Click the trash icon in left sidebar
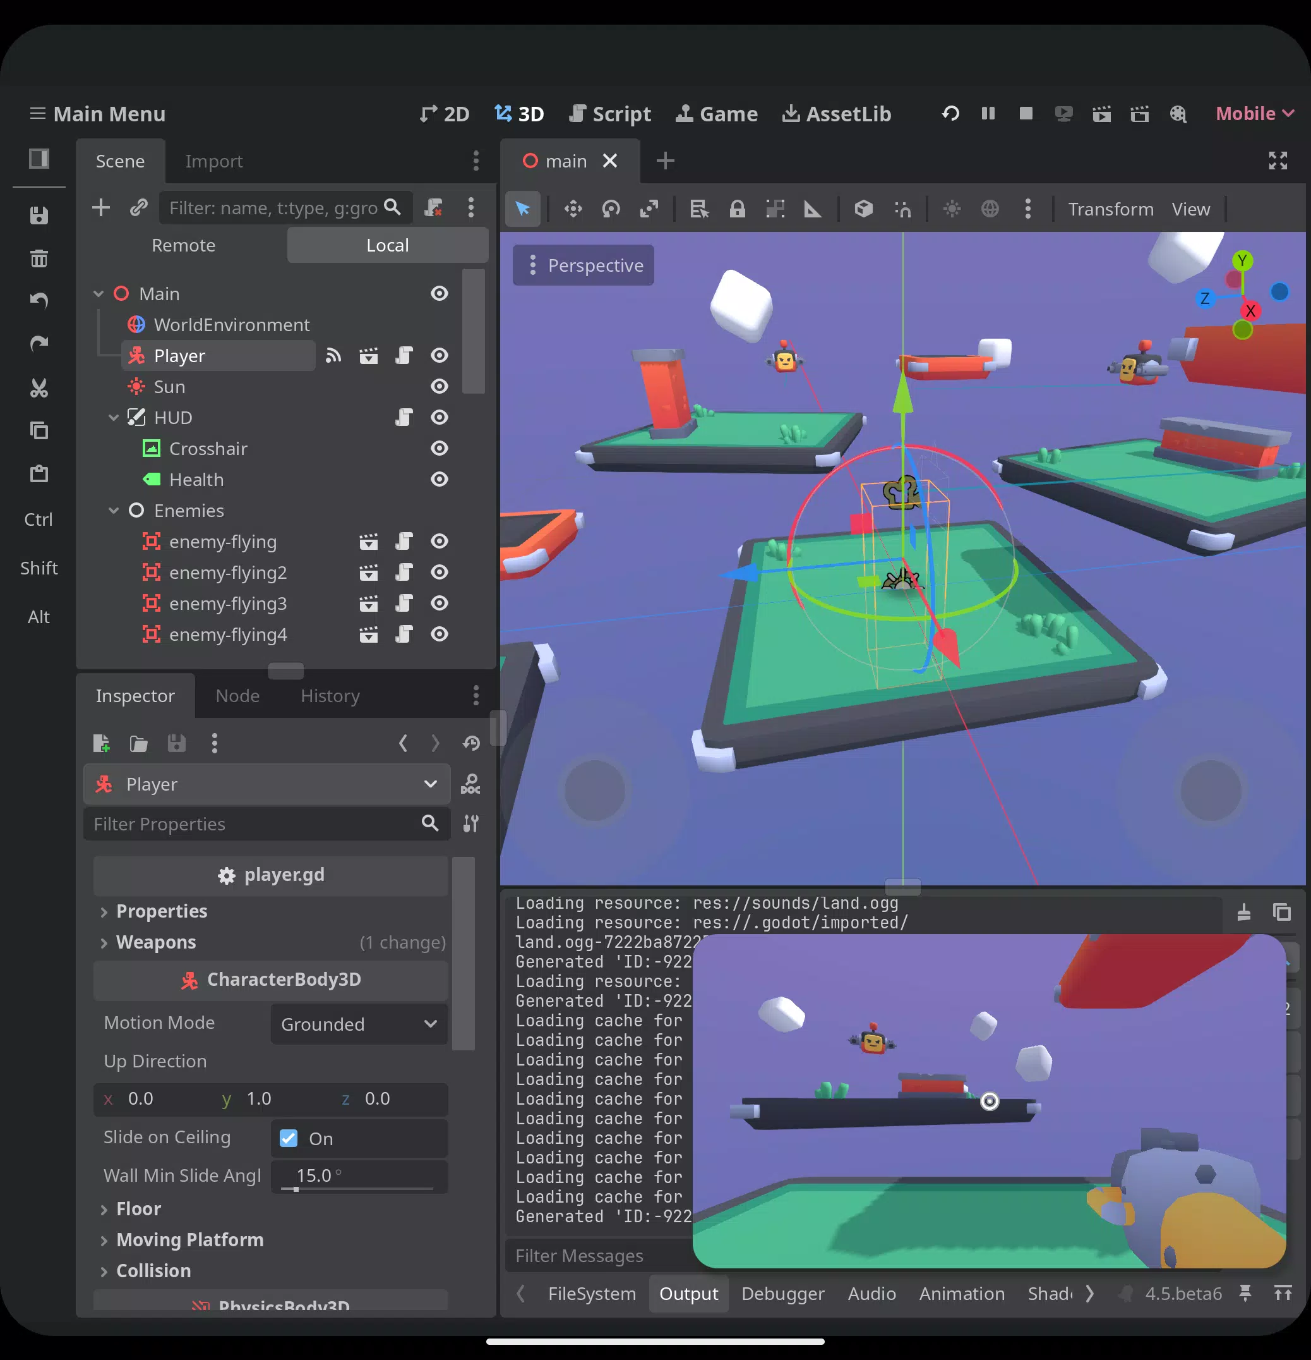 coord(39,259)
